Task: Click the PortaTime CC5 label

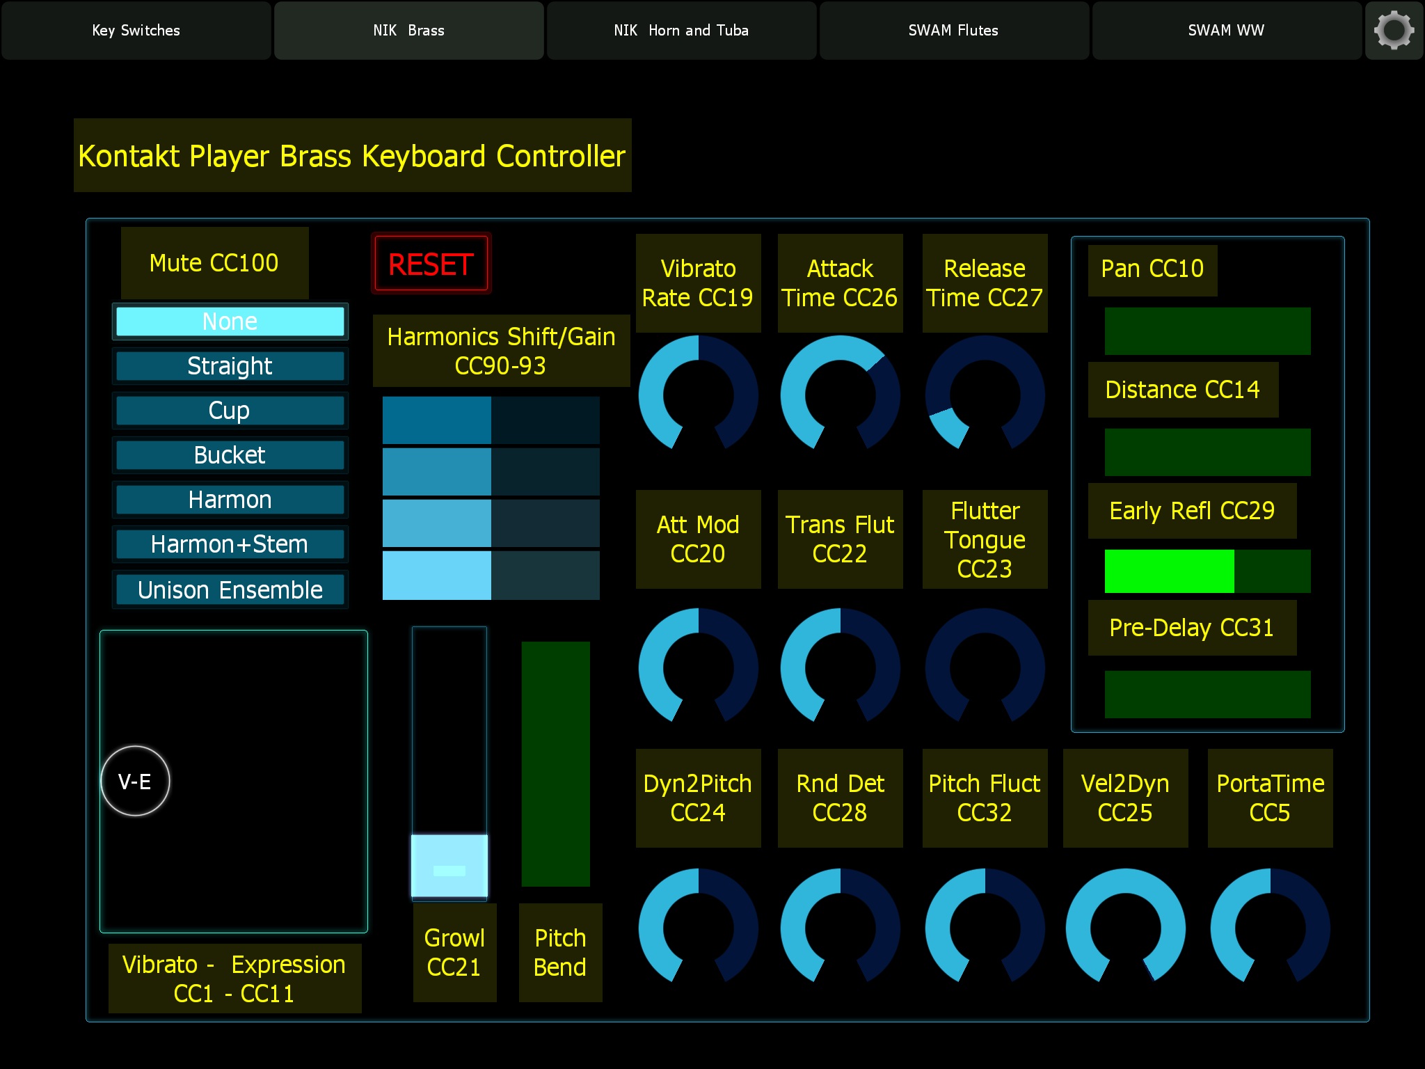Action: pos(1271,798)
